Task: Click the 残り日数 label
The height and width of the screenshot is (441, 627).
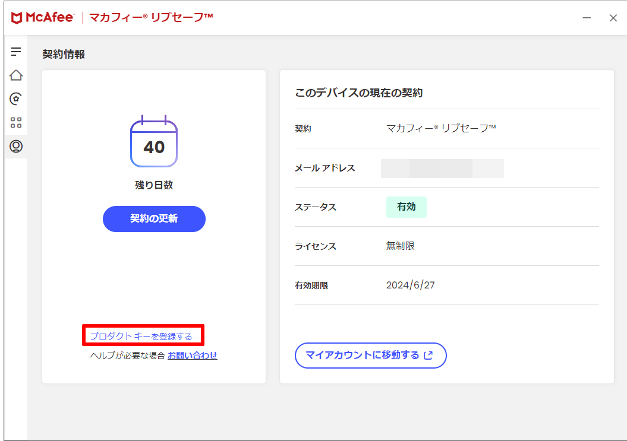Action: (154, 185)
